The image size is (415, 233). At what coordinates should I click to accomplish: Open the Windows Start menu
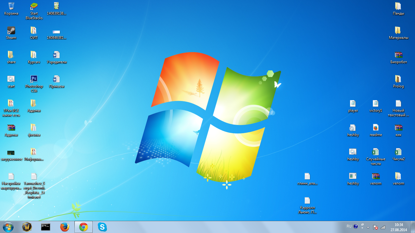point(8,227)
